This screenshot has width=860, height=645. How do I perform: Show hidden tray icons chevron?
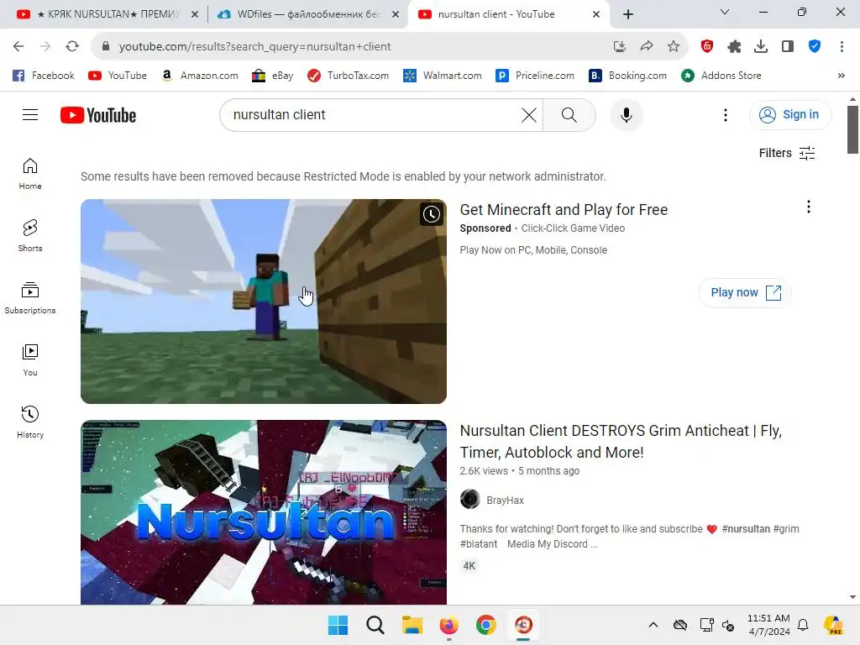[653, 625]
